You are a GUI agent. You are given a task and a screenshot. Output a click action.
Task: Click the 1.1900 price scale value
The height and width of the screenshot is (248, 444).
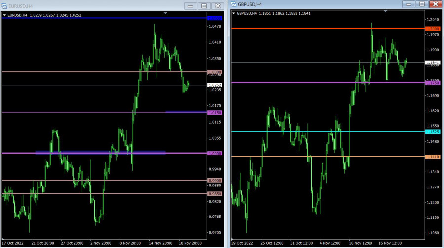433,50
